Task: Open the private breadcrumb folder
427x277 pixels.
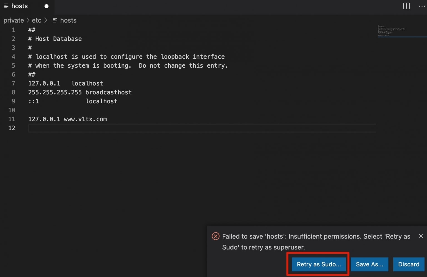Action: [x=14, y=20]
